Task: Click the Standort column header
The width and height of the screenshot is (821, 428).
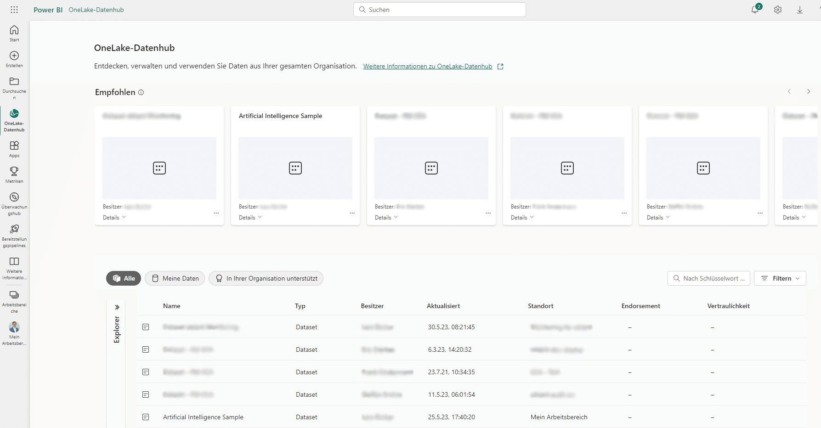Action: point(541,306)
